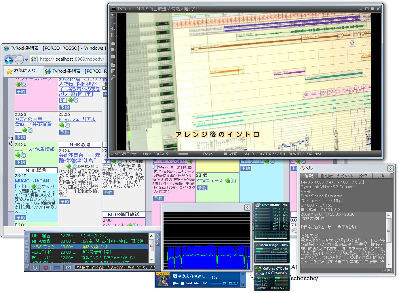This screenshot has height=293, width=399.
Task: Click the panel's horizontal scroll right arrow
Action: coord(390,270)
